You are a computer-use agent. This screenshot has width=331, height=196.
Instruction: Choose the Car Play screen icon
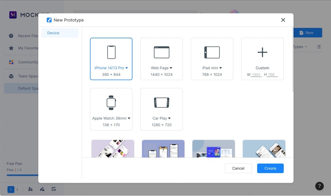162,103
